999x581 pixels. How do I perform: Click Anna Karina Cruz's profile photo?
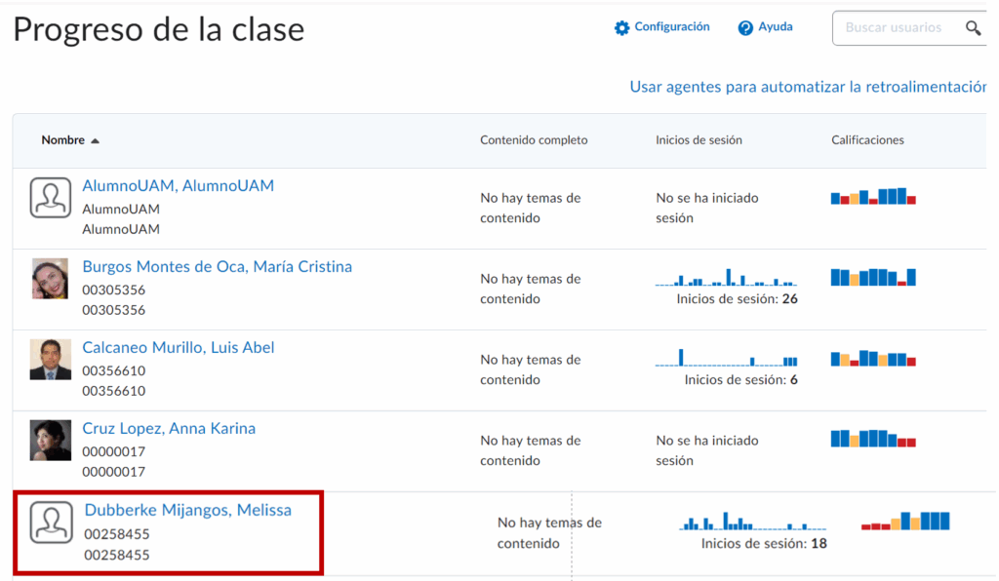click(50, 441)
